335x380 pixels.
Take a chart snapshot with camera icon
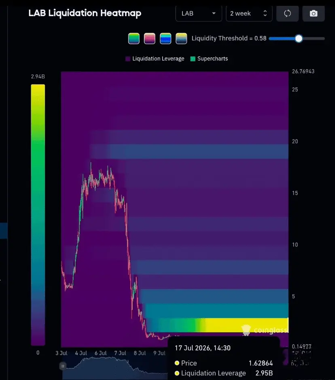[x=314, y=13]
